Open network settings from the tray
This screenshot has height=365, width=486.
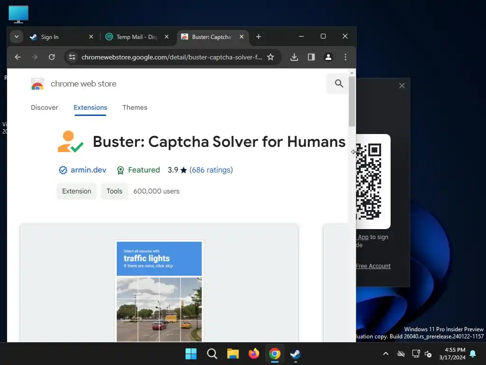click(x=416, y=354)
